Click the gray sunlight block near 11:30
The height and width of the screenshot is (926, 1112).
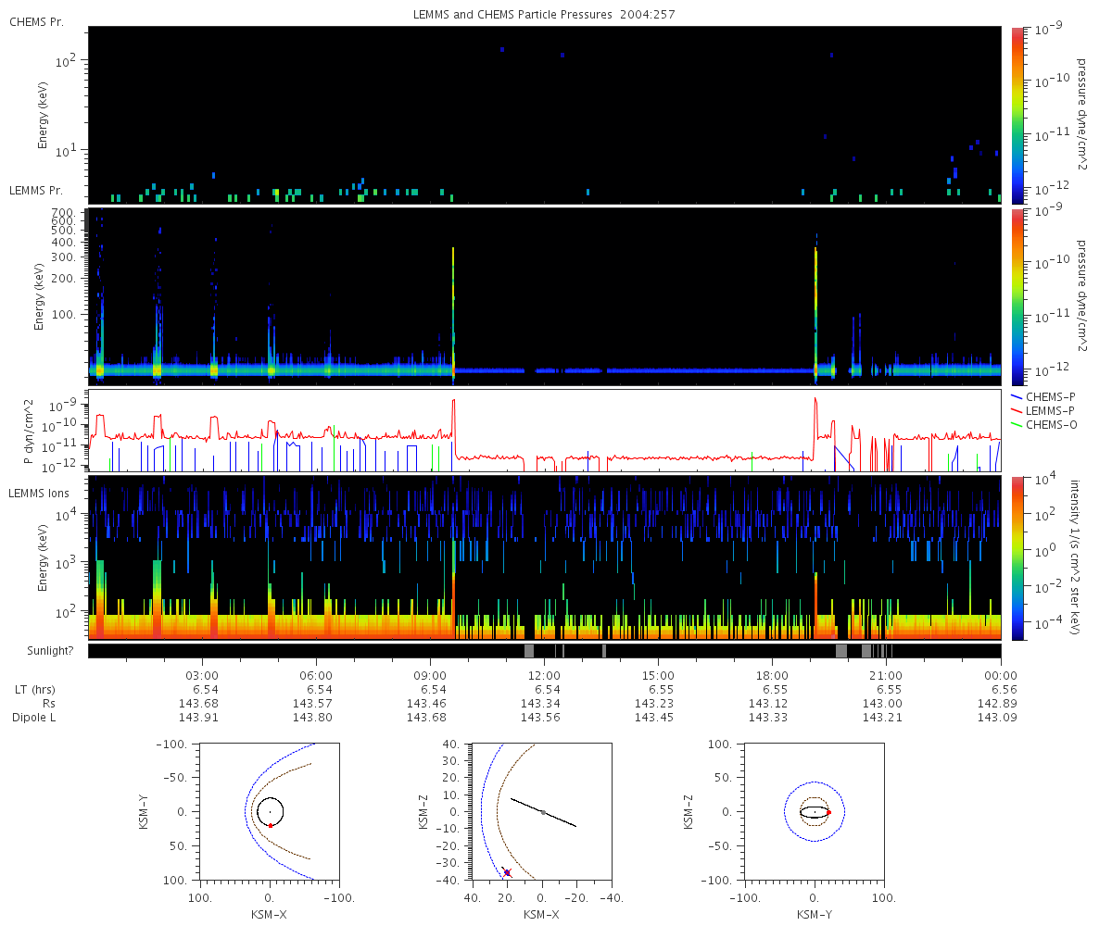point(529,651)
